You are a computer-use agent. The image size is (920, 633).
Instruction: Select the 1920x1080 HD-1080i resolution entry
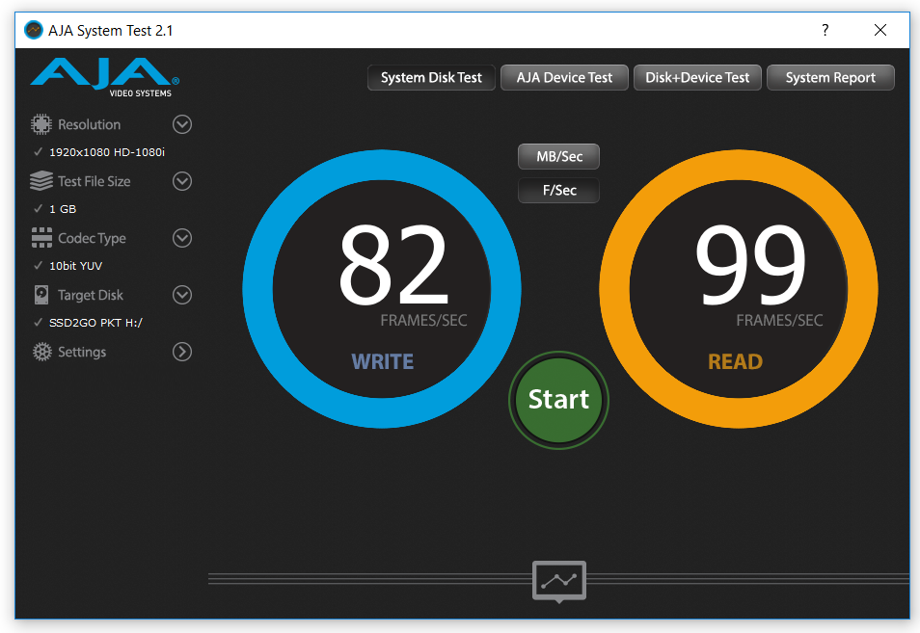(x=107, y=152)
